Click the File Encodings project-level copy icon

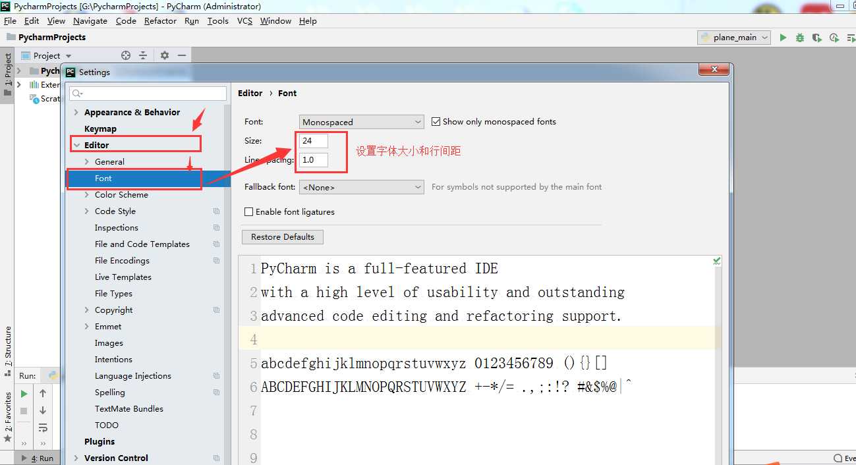216,261
